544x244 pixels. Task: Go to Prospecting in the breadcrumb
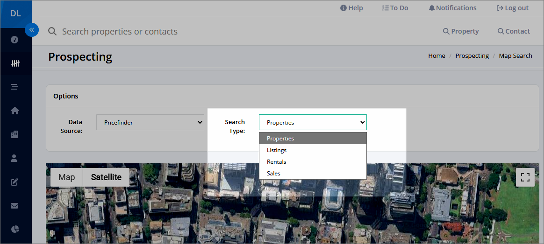pyautogui.click(x=472, y=56)
